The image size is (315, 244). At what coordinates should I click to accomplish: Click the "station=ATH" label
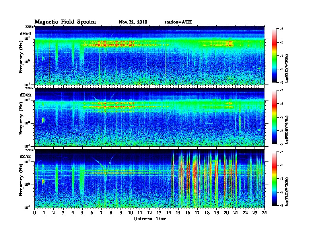click(x=178, y=22)
